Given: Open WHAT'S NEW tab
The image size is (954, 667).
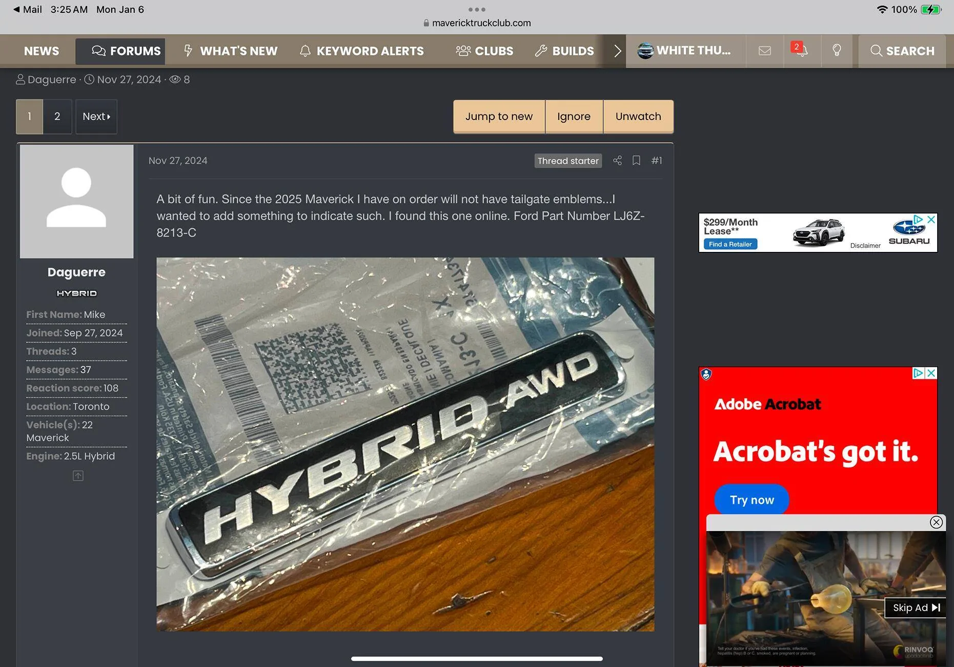Looking at the screenshot, I should point(231,51).
